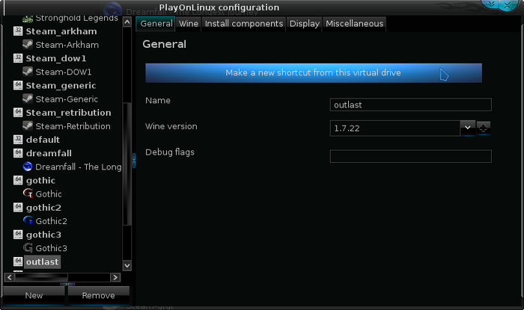The width and height of the screenshot is (524, 310).
Task: Select the Steam_generic virtual drive
Action: click(61, 86)
